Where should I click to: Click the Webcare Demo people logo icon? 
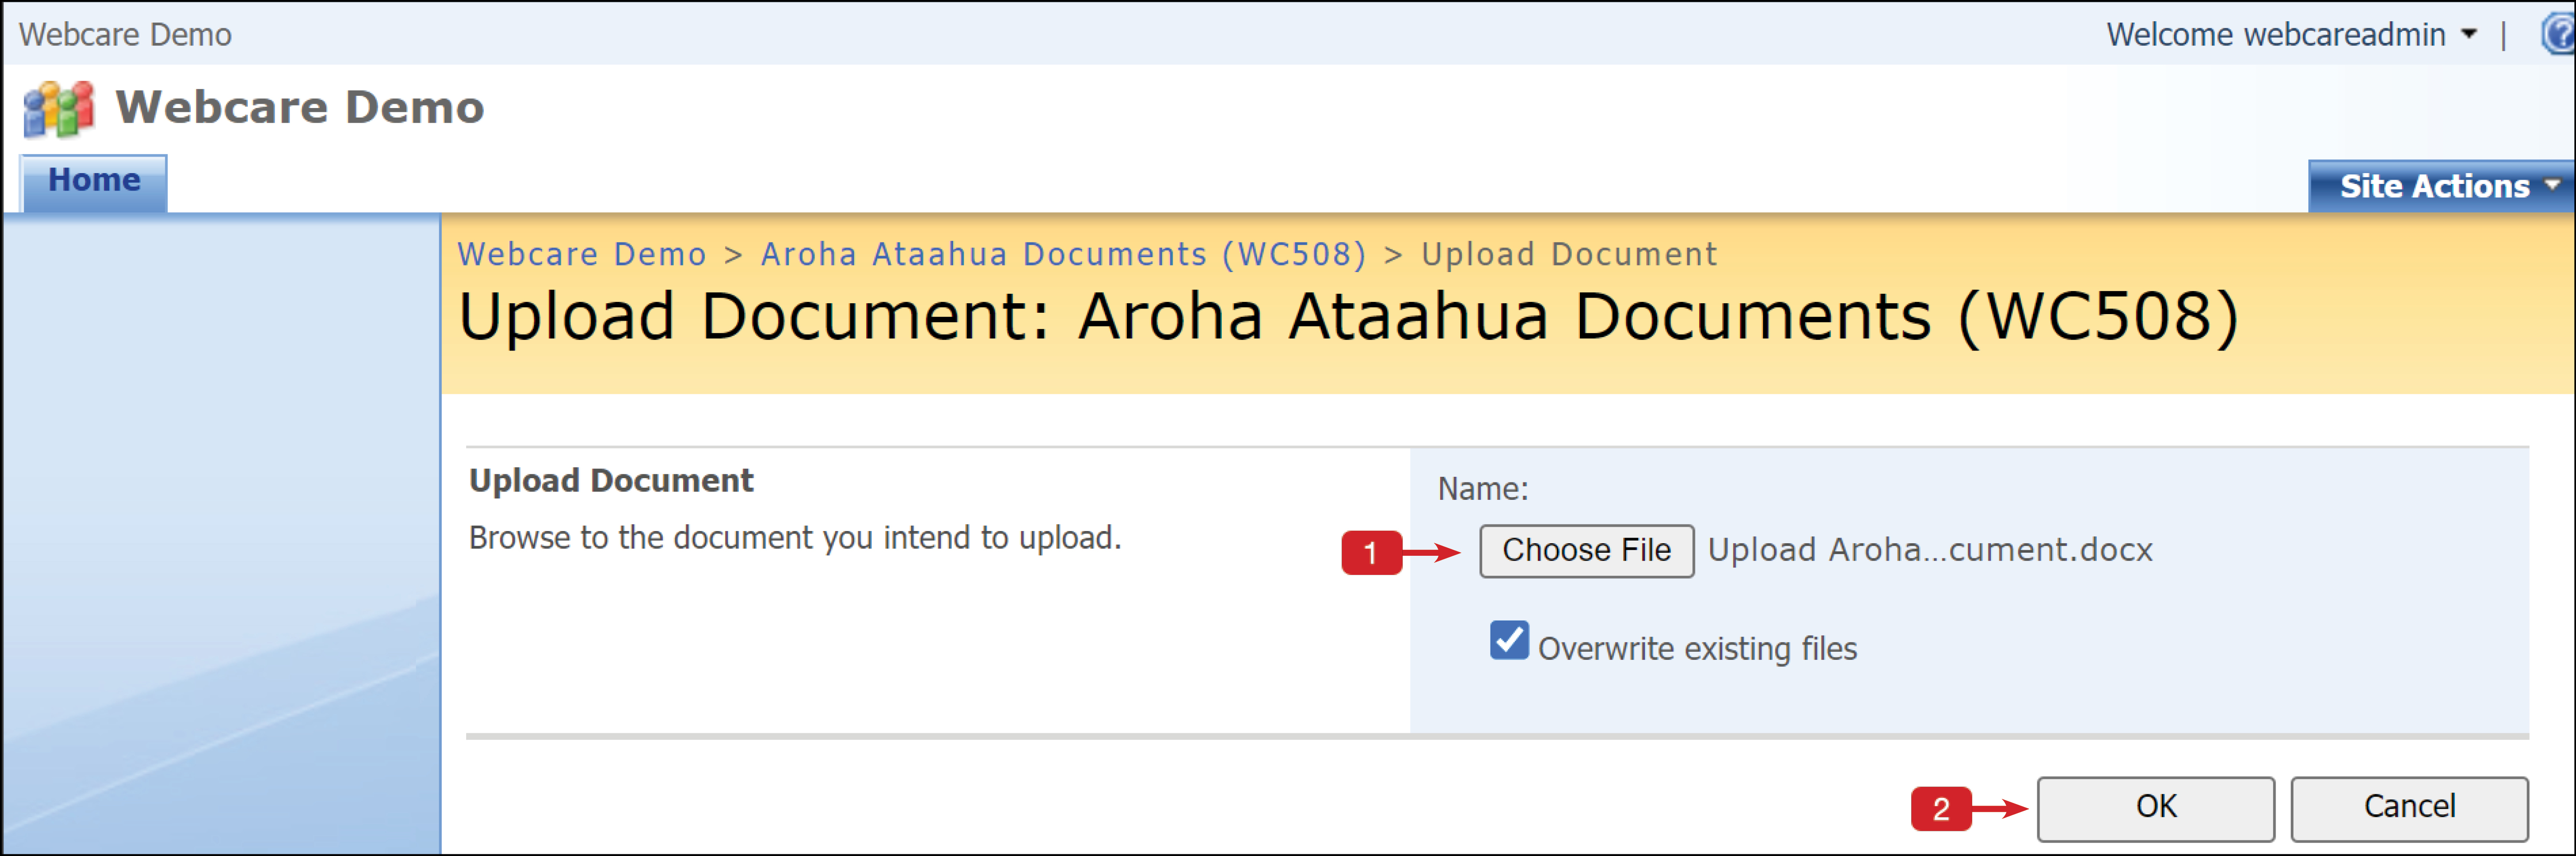59,108
